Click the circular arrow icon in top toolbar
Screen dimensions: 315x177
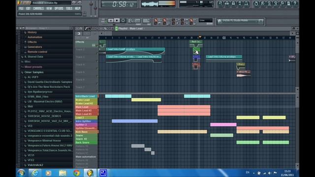click(x=256, y=3)
